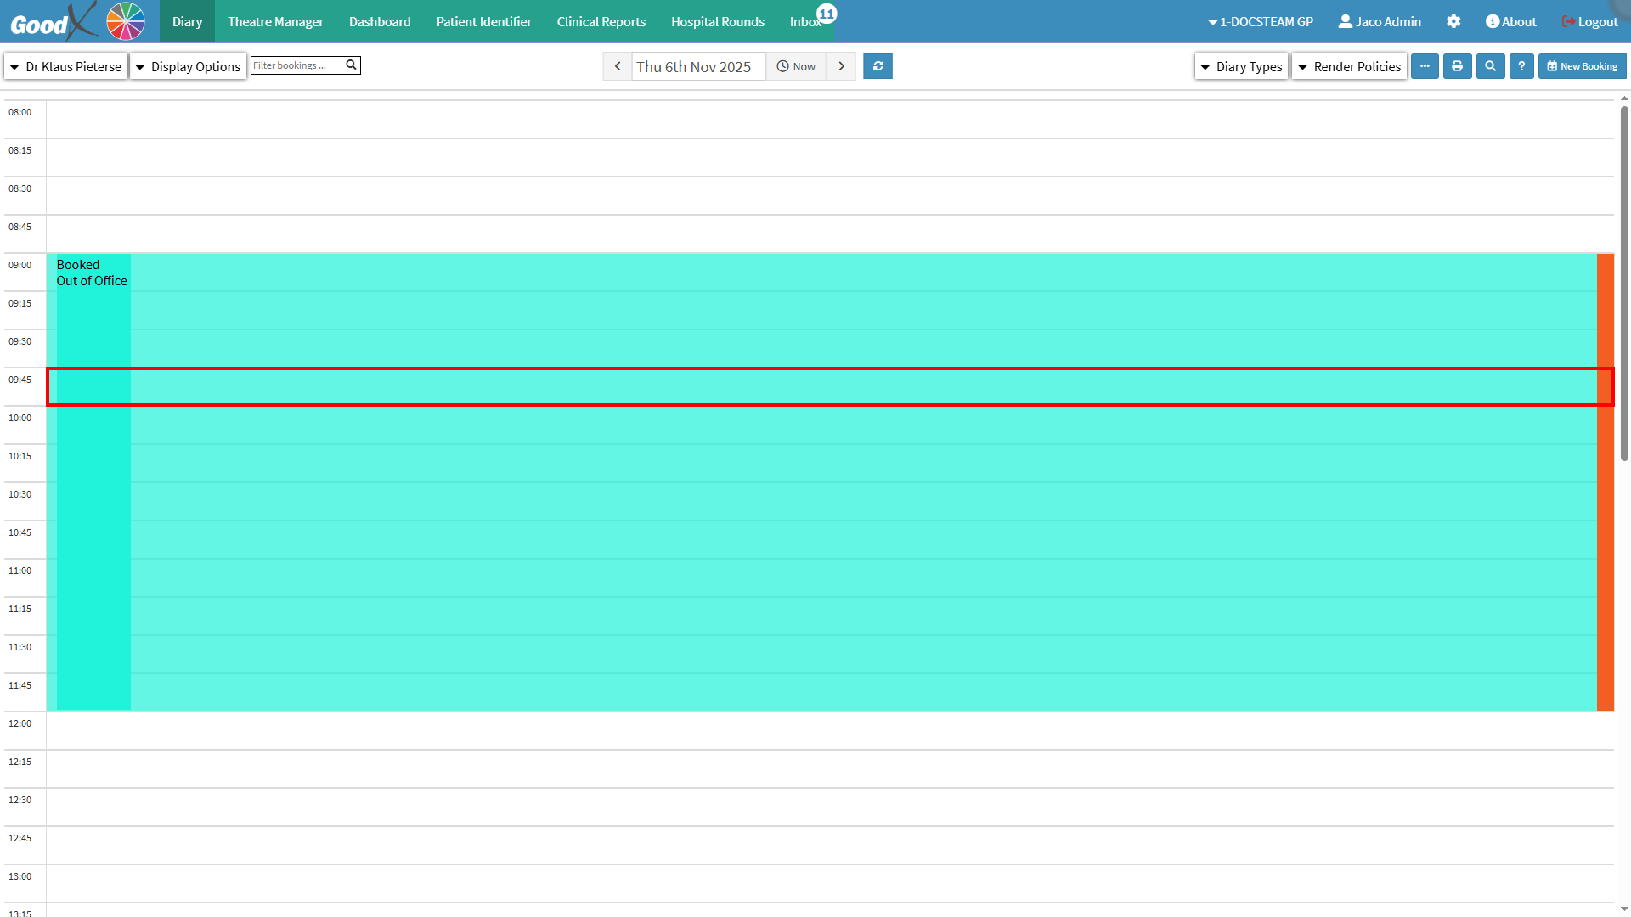The width and height of the screenshot is (1631, 917).
Task: Switch to Theatre Manager tab
Action: click(275, 22)
